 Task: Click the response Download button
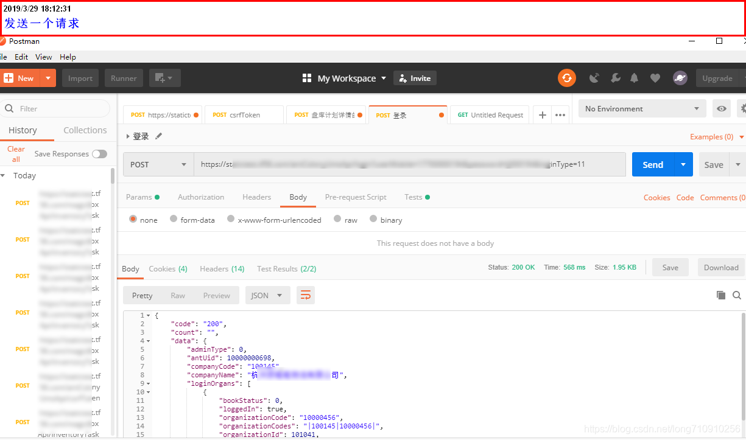721,267
